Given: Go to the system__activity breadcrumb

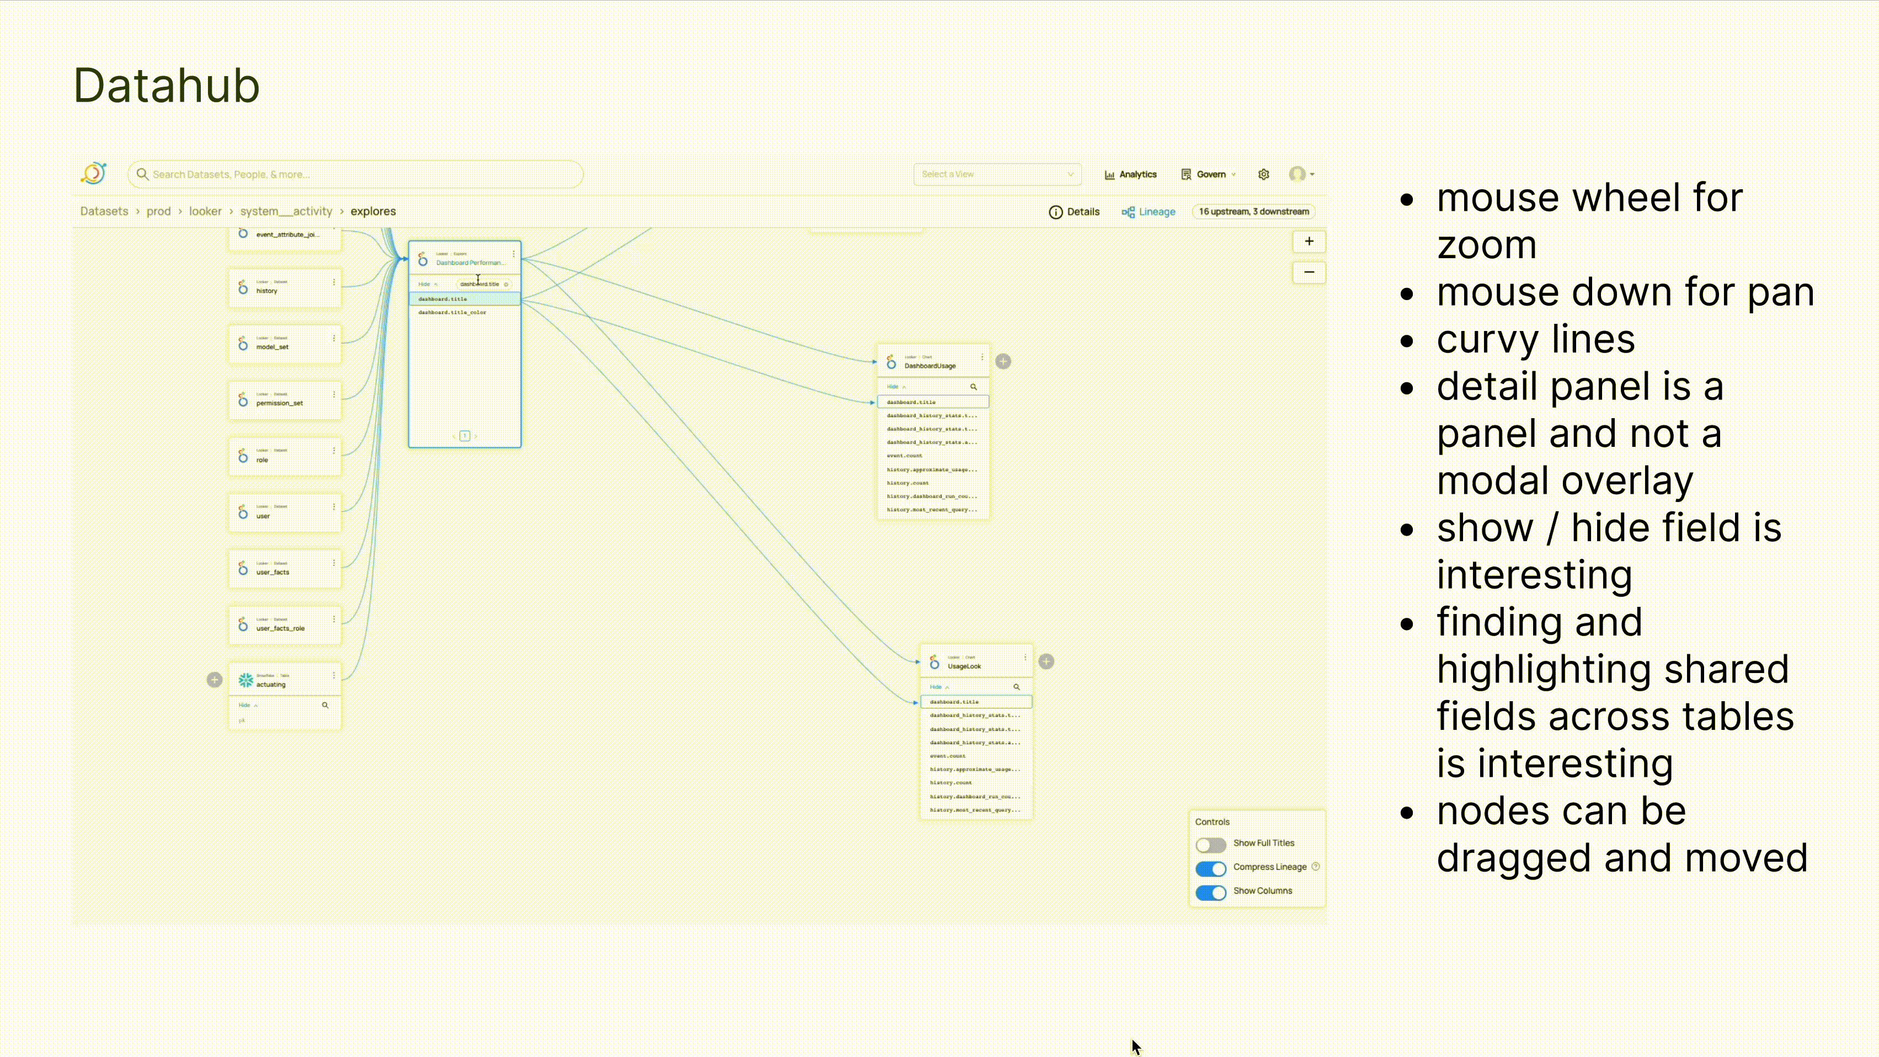Looking at the screenshot, I should 286,211.
